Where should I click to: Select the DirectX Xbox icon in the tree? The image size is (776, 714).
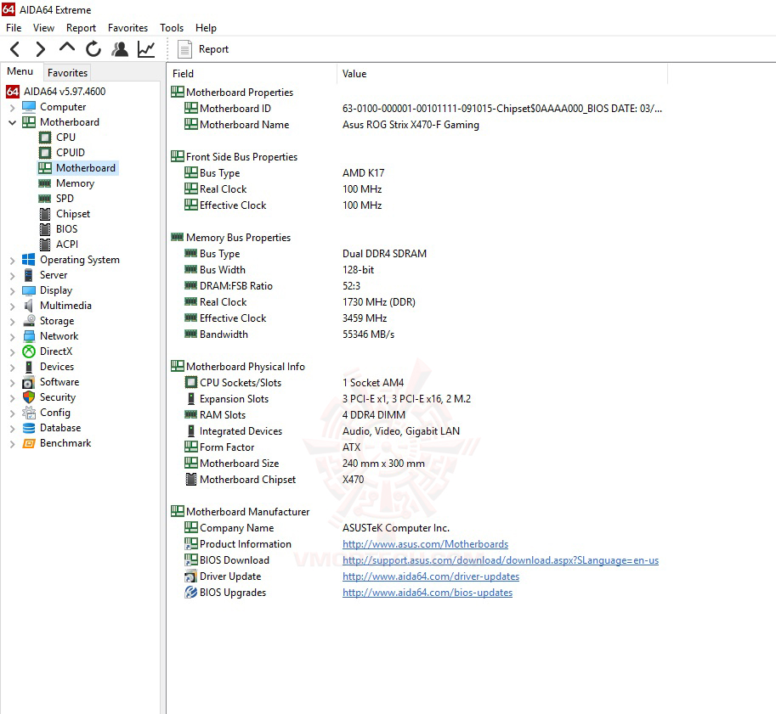click(x=29, y=351)
